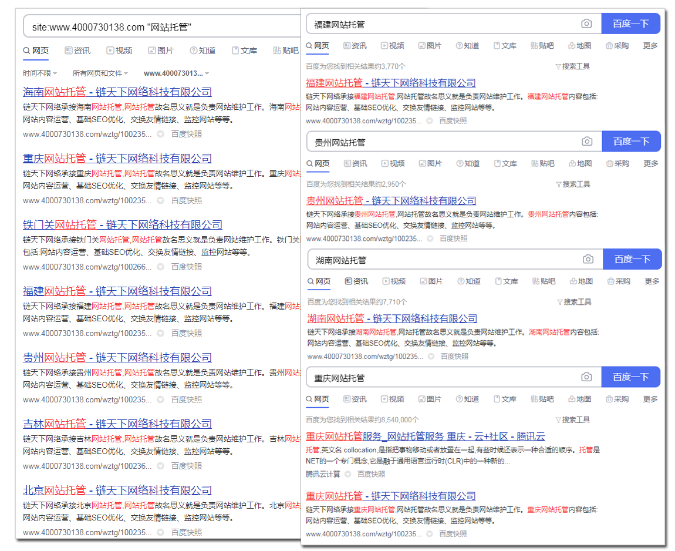
Task: Open the 吉林网站托管 - 链天下网络科技有限公司 result
Action: pos(117,424)
